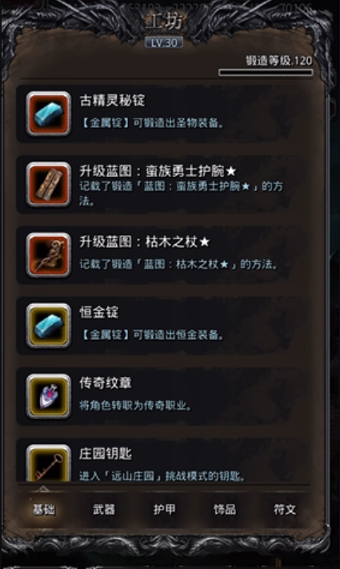Switch to the 护甲 tab

pyautogui.click(x=164, y=510)
